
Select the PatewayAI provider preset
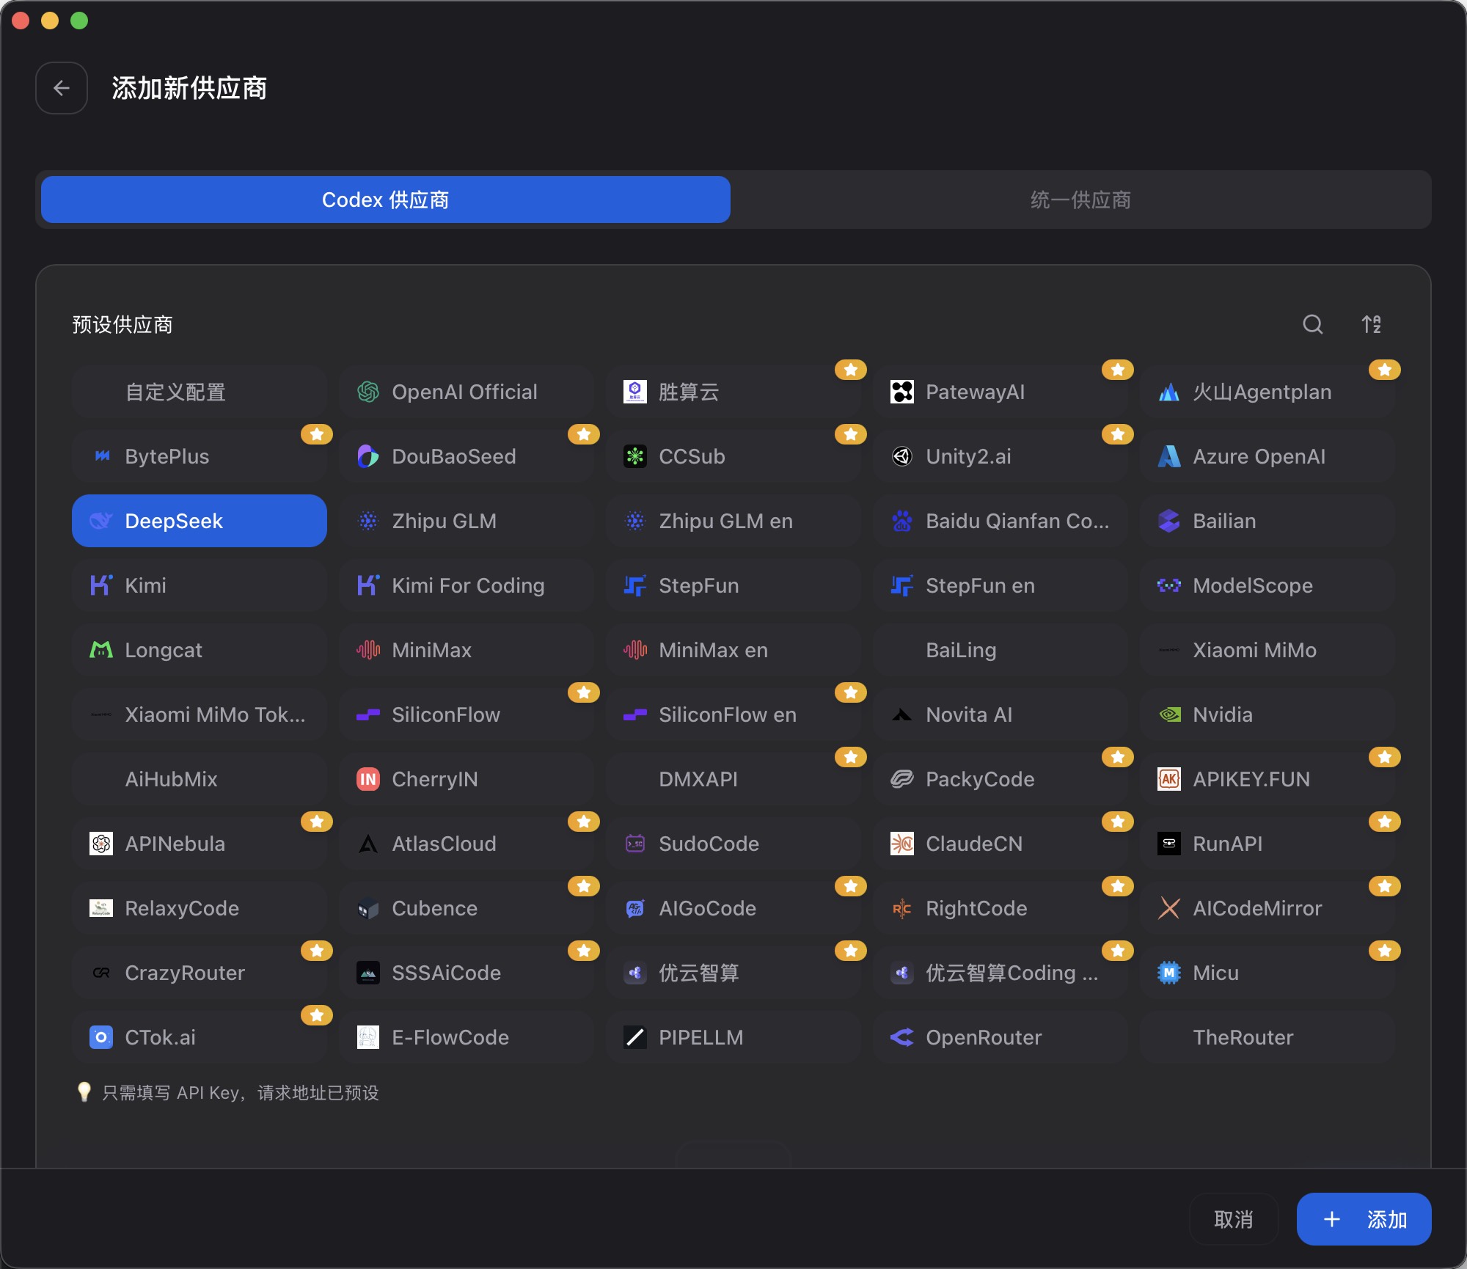point(1000,392)
